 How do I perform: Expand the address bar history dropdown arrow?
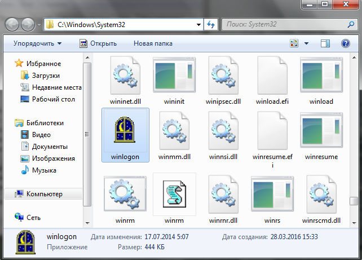click(x=198, y=24)
